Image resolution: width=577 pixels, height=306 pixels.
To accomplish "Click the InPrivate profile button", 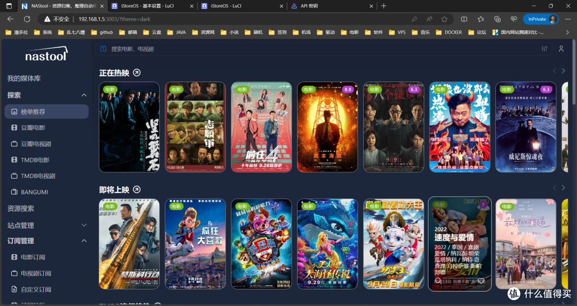I will 541,19.
